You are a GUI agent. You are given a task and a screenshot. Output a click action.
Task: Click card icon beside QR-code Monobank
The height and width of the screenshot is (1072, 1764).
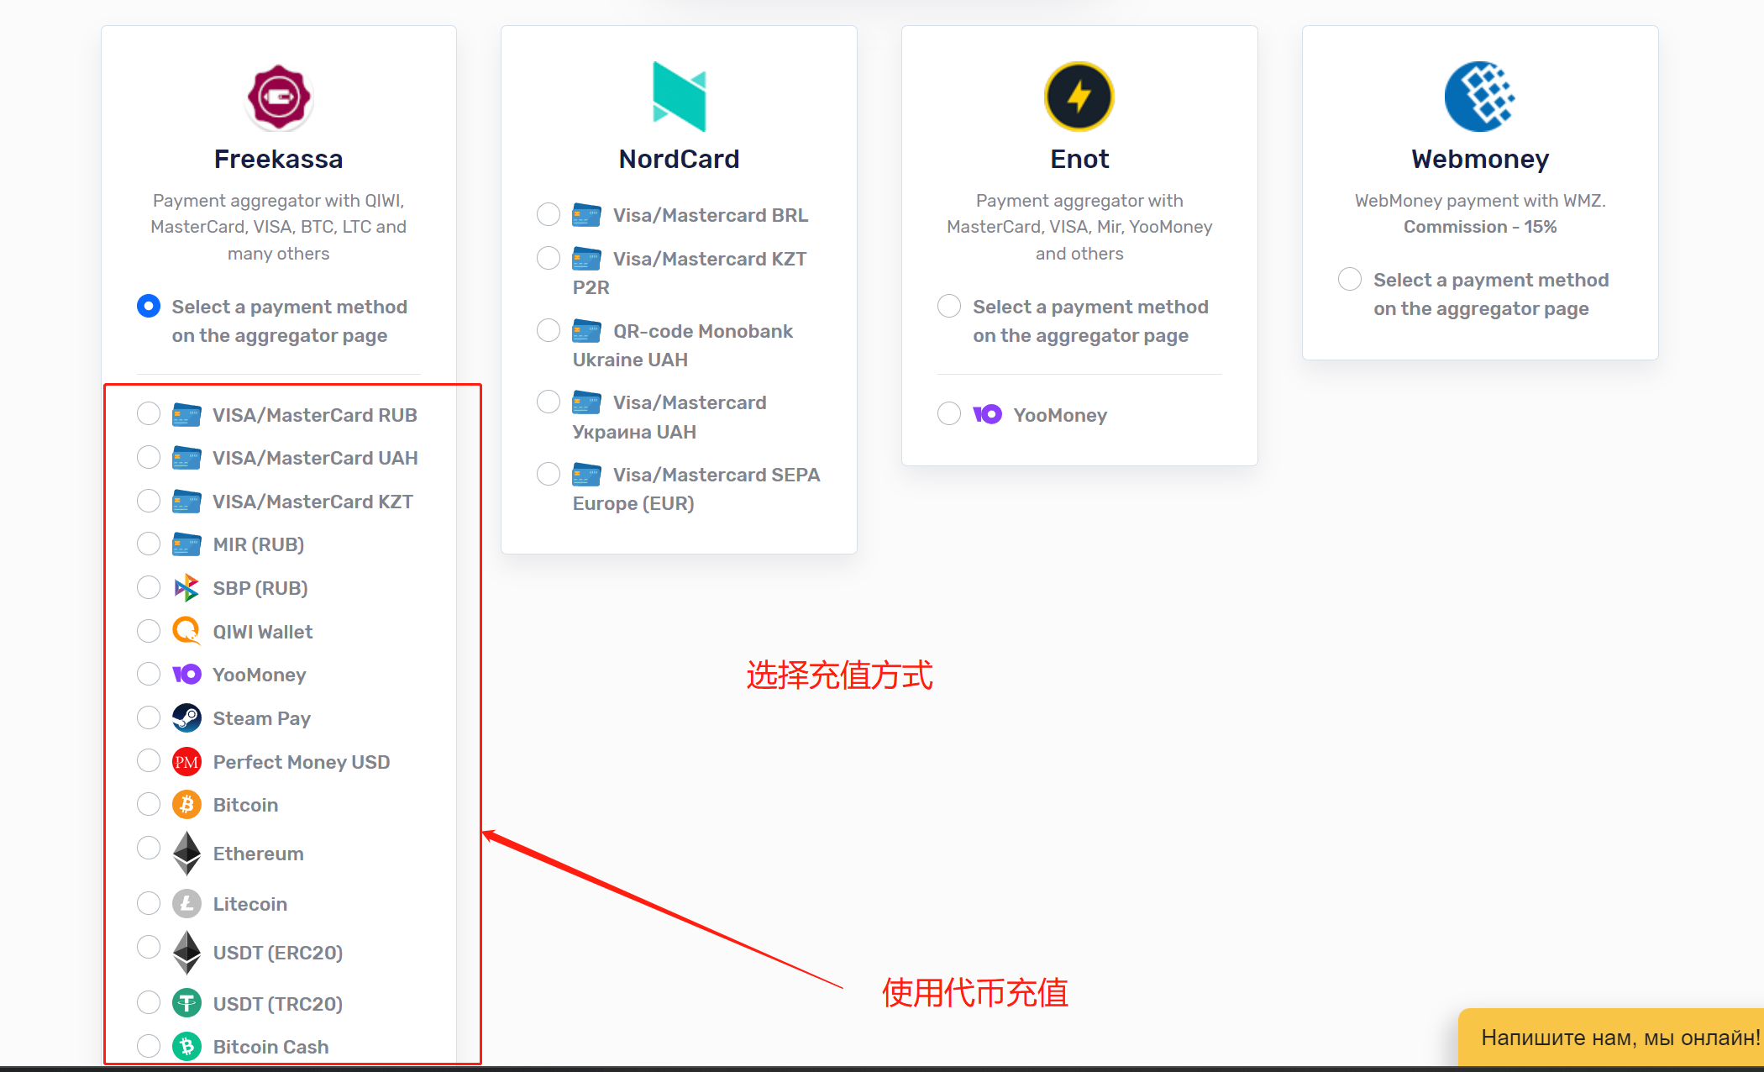(x=586, y=331)
